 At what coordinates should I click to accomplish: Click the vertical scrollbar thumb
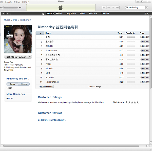151,53
